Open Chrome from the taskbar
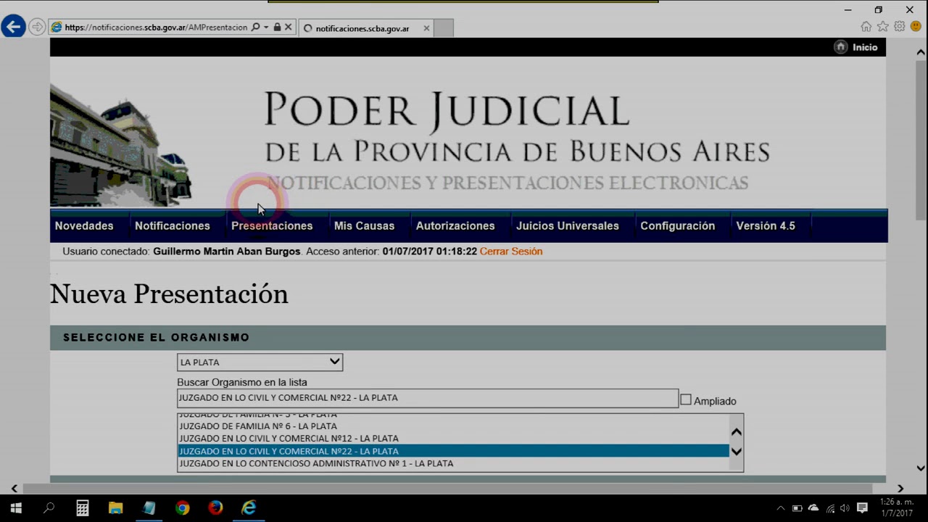Image resolution: width=928 pixels, height=522 pixels. click(x=182, y=508)
